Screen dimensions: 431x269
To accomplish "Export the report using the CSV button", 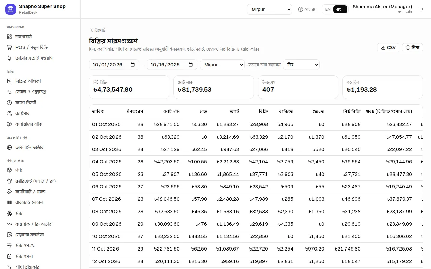I will pos(388,48).
